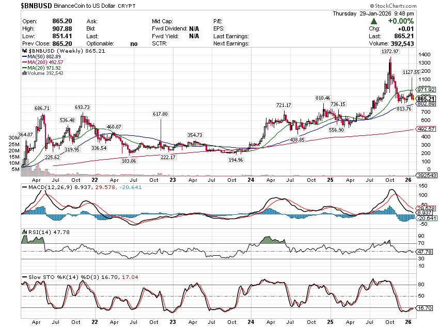This screenshot has height=327, width=439.
Task: Click the RSI(14) indicator icon
Action: [24, 233]
